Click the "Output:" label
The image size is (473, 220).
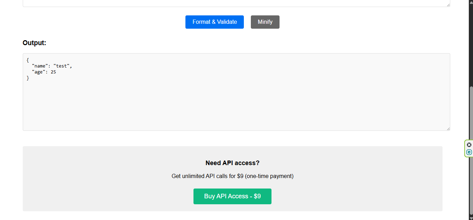click(34, 43)
